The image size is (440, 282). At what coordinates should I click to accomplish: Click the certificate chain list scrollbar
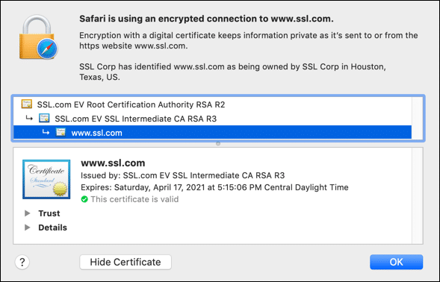418,118
